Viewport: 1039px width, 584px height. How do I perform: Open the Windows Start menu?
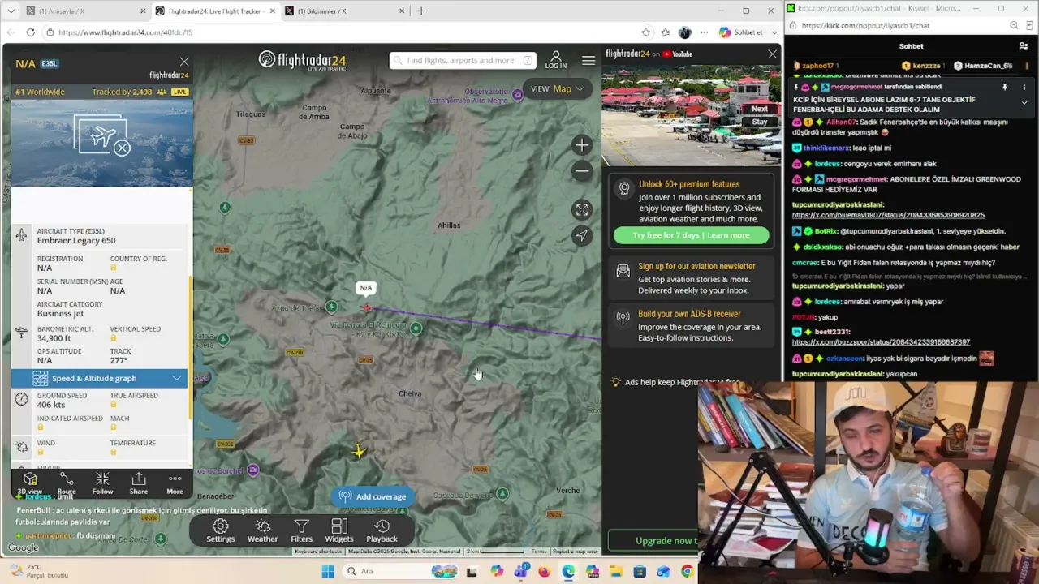tap(328, 572)
